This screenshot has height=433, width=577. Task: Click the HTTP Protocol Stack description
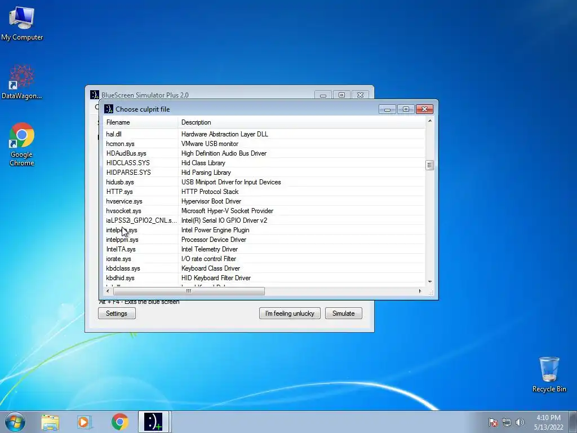[x=210, y=192]
